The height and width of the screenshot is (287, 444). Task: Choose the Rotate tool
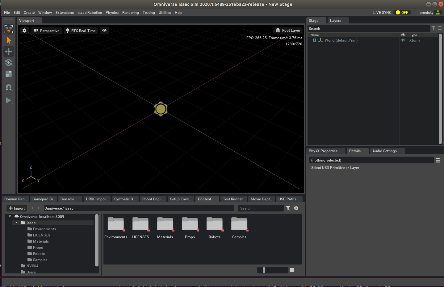point(9,63)
